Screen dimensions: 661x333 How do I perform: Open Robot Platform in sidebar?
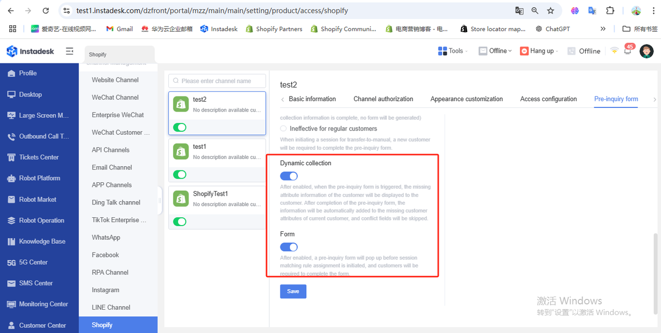(40, 178)
